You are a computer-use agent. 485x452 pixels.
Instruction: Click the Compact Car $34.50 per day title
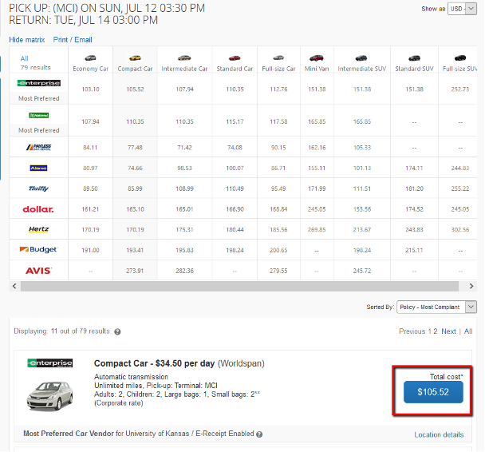[154, 363]
